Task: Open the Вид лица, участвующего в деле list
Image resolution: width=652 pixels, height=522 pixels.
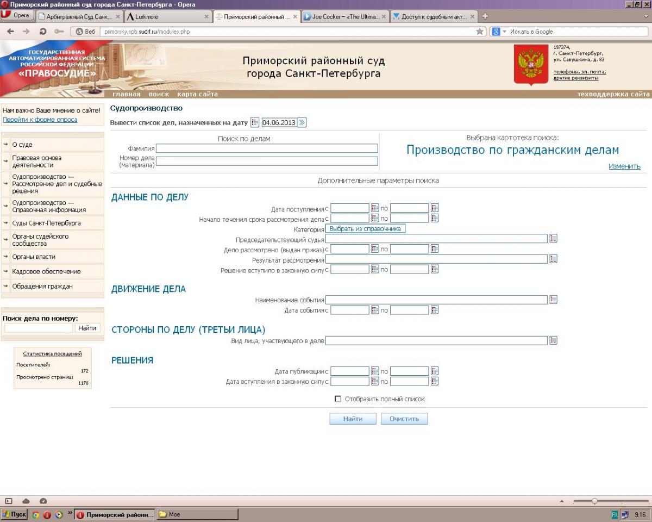Action: pos(554,340)
